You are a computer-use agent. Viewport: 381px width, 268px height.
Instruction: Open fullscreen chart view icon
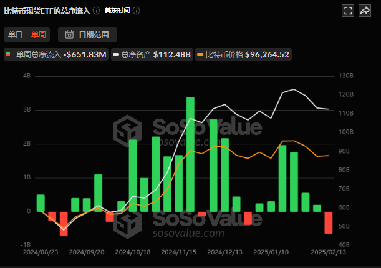(348, 11)
